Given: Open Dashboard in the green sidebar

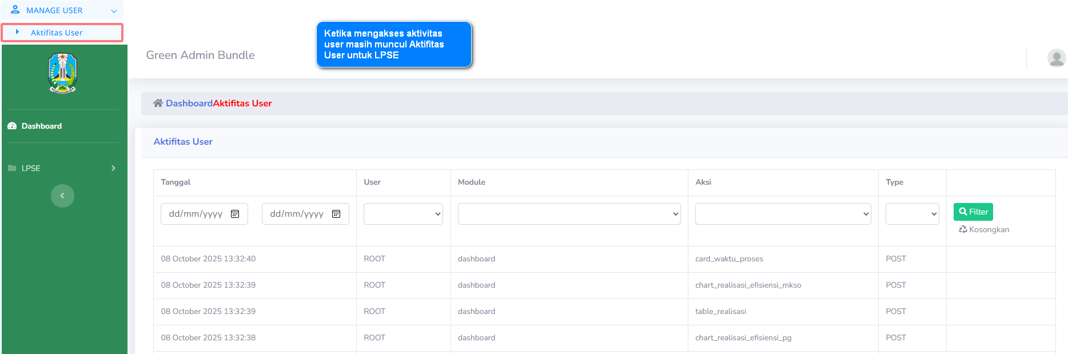Looking at the screenshot, I should coord(42,126).
